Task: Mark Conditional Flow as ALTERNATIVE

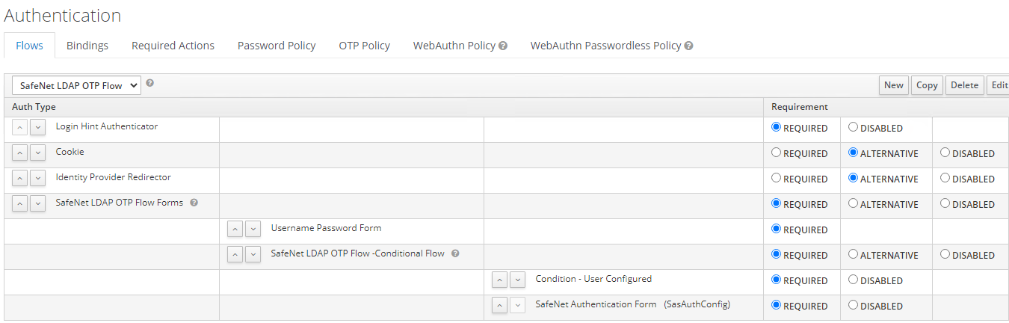Action: pyautogui.click(x=853, y=254)
